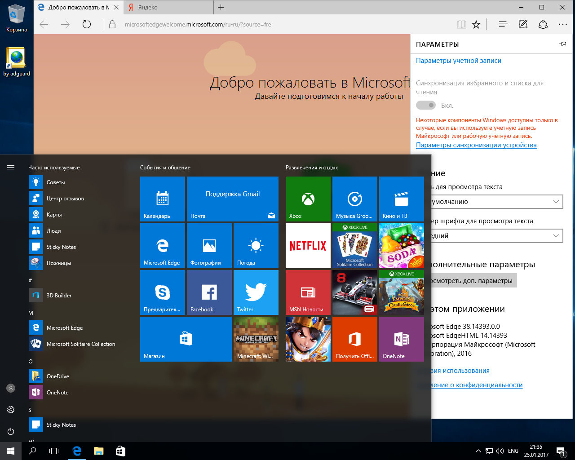Open the Xbox tile in Start menu

pyautogui.click(x=308, y=199)
